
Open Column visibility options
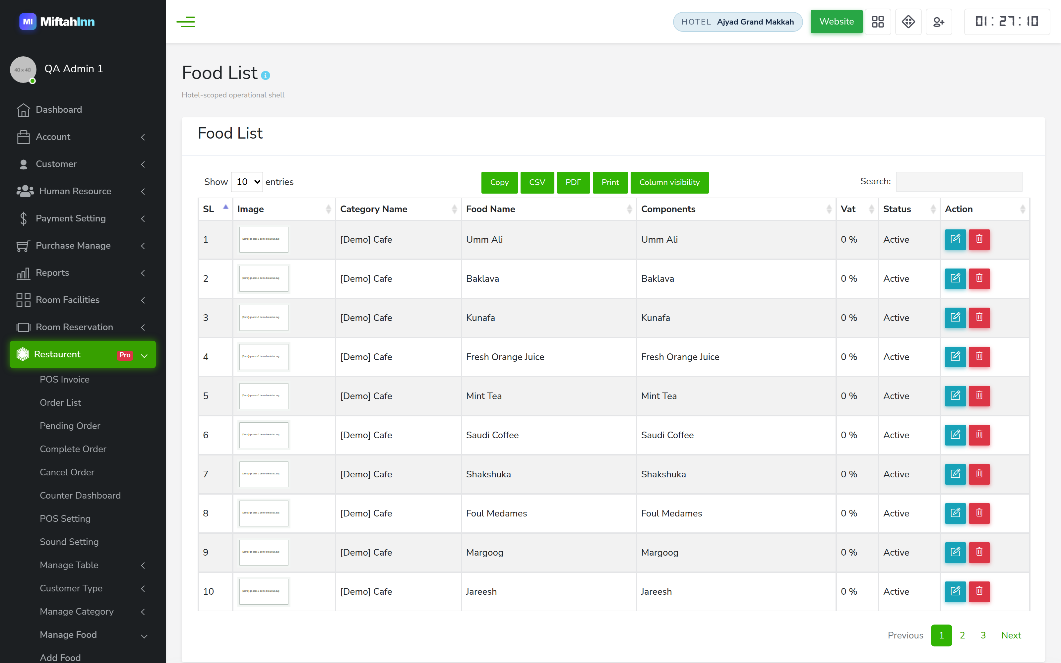669,182
